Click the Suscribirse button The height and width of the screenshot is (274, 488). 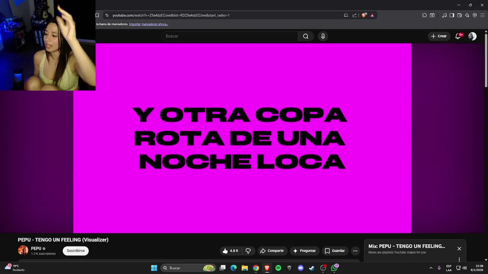[x=75, y=251]
